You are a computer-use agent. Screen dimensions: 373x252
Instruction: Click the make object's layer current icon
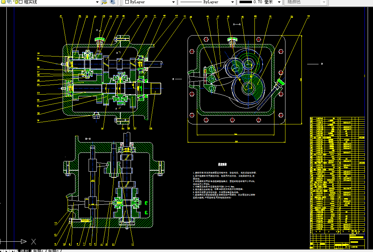pyautogui.click(x=104, y=2)
